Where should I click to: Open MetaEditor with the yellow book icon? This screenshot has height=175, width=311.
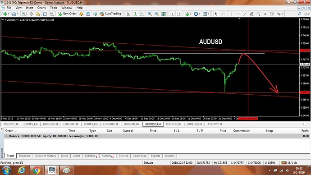pos(81,14)
